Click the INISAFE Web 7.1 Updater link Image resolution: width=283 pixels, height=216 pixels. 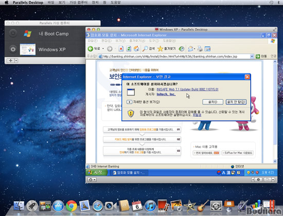pos(187,89)
